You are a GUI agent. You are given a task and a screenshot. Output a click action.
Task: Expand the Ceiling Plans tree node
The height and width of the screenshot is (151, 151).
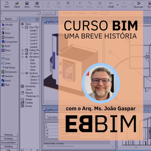22,50
